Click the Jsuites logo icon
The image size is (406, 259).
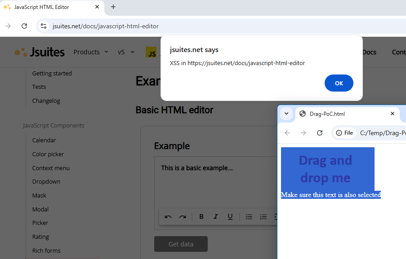[x=20, y=52]
